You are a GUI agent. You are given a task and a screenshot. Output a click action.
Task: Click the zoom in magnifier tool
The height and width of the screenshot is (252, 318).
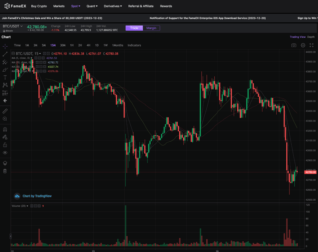click(5, 119)
